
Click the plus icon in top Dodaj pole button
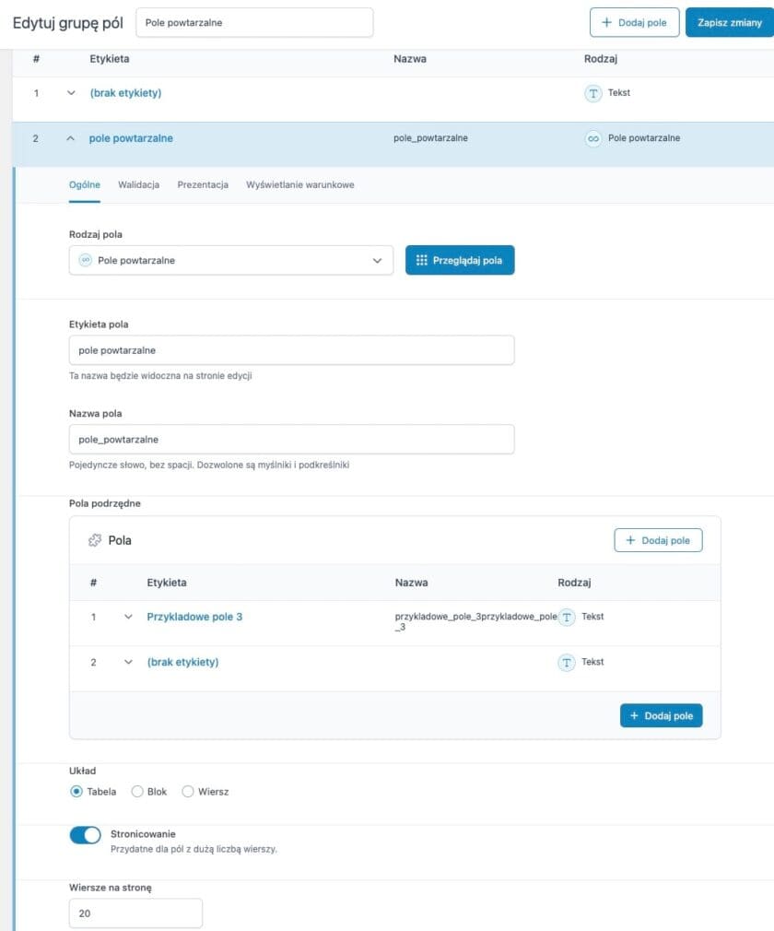click(606, 22)
